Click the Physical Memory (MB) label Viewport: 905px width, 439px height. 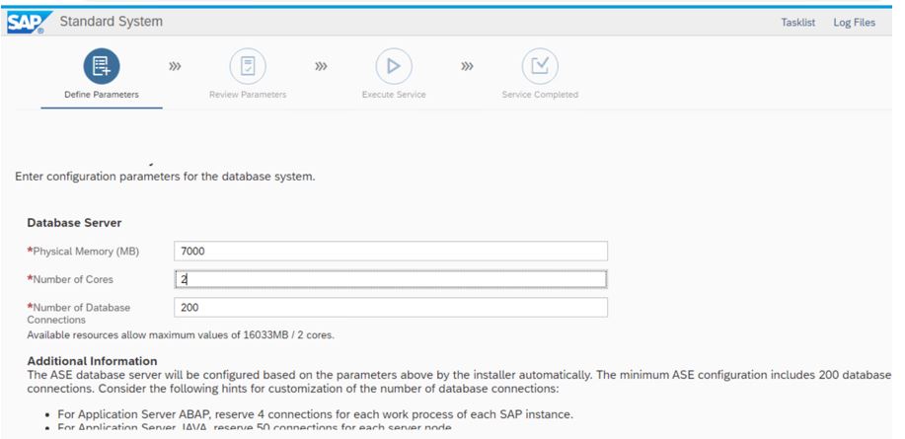(x=83, y=252)
